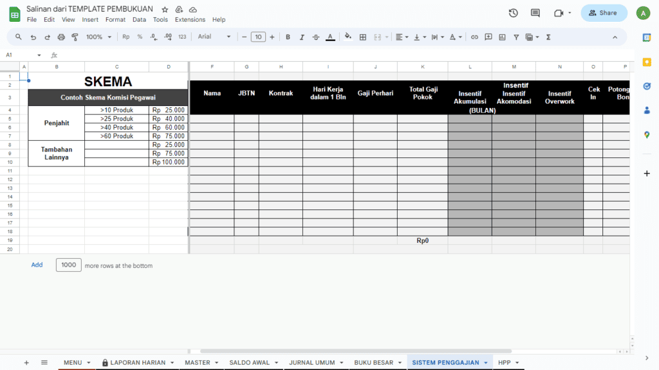Click the Insert link icon
659x370 pixels.
click(x=474, y=37)
